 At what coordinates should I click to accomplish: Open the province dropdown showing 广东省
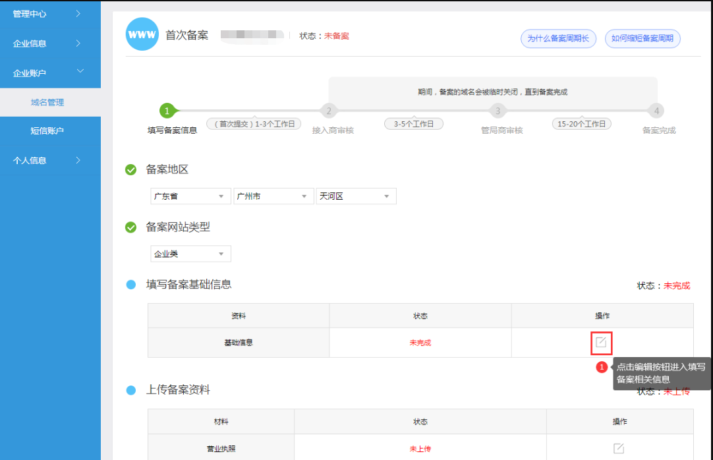point(190,196)
